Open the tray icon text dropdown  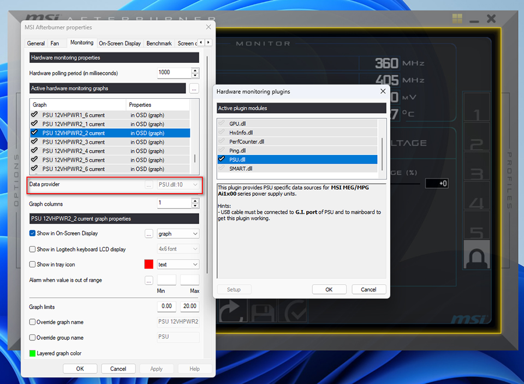[177, 264]
